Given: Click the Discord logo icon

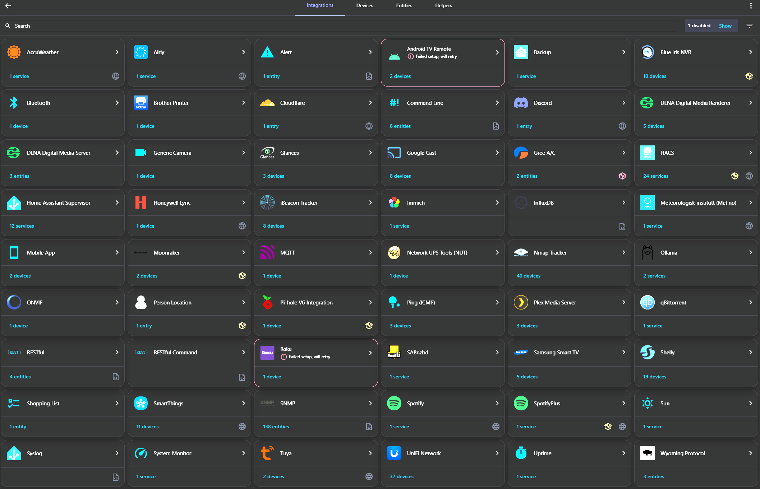Looking at the screenshot, I should pos(521,103).
